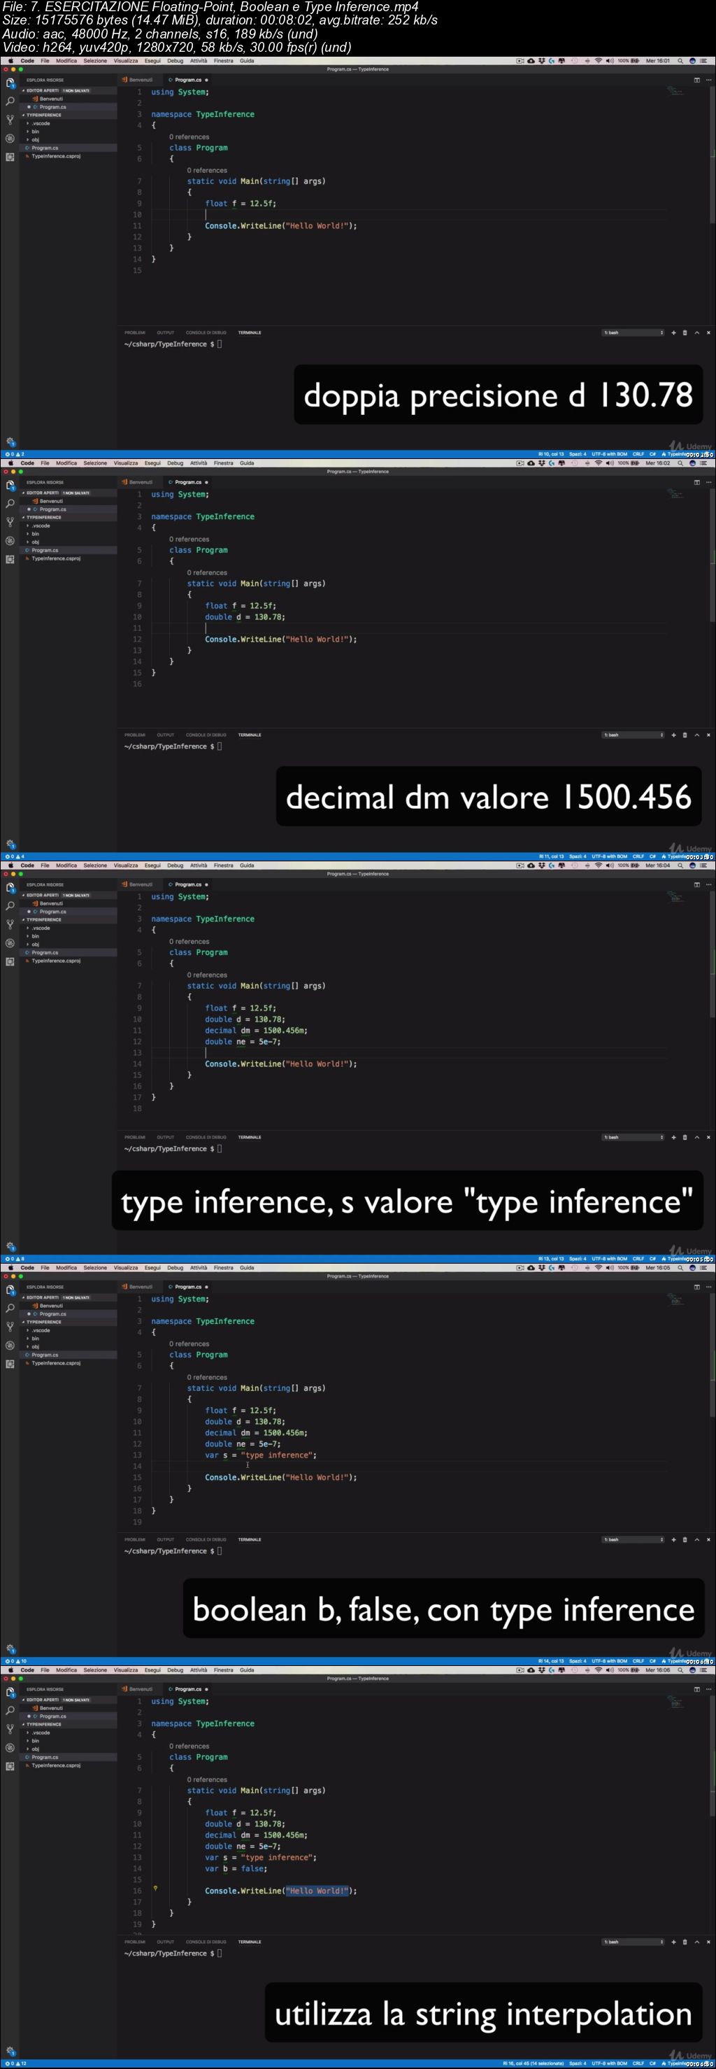The height and width of the screenshot is (2069, 716).
Task: Click errors and warnings count showing 2
Action: (15, 454)
